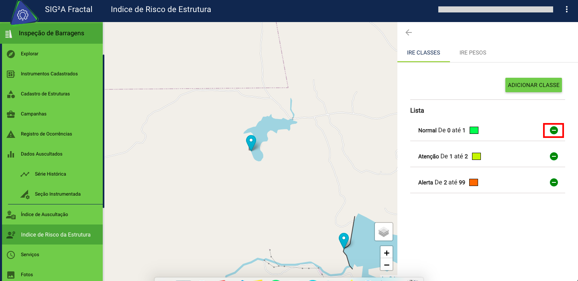Click the Explorar compass icon
The width and height of the screenshot is (578, 281).
[x=11, y=54]
